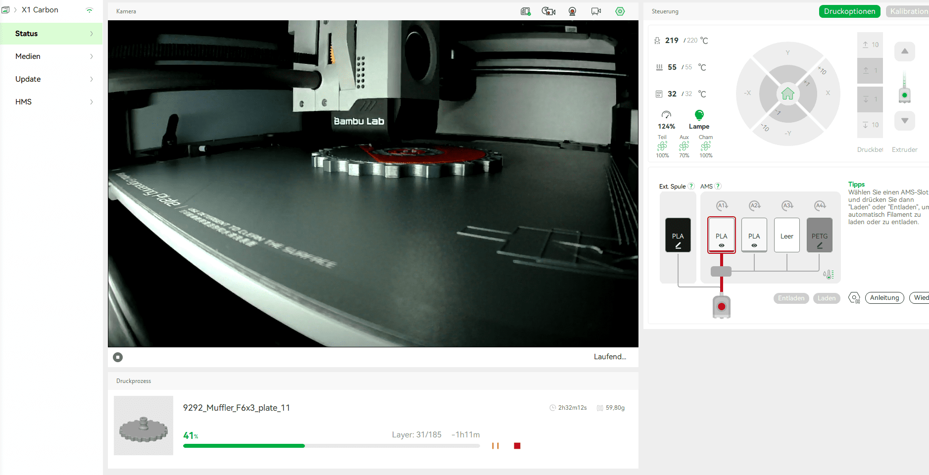
Task: Expand the Update row chevron
Action: click(92, 79)
